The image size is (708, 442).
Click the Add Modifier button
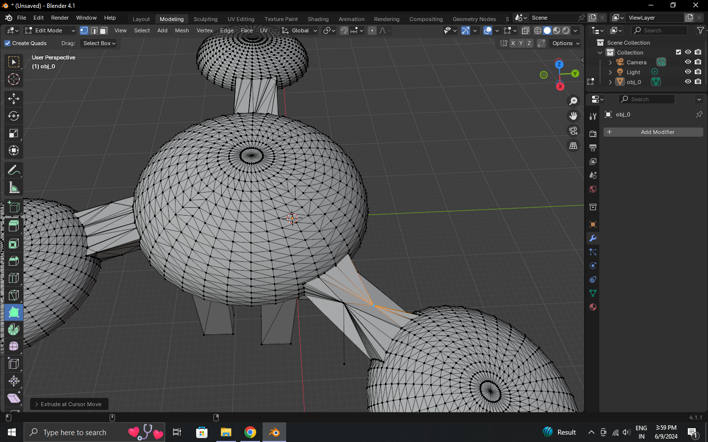[653, 132]
